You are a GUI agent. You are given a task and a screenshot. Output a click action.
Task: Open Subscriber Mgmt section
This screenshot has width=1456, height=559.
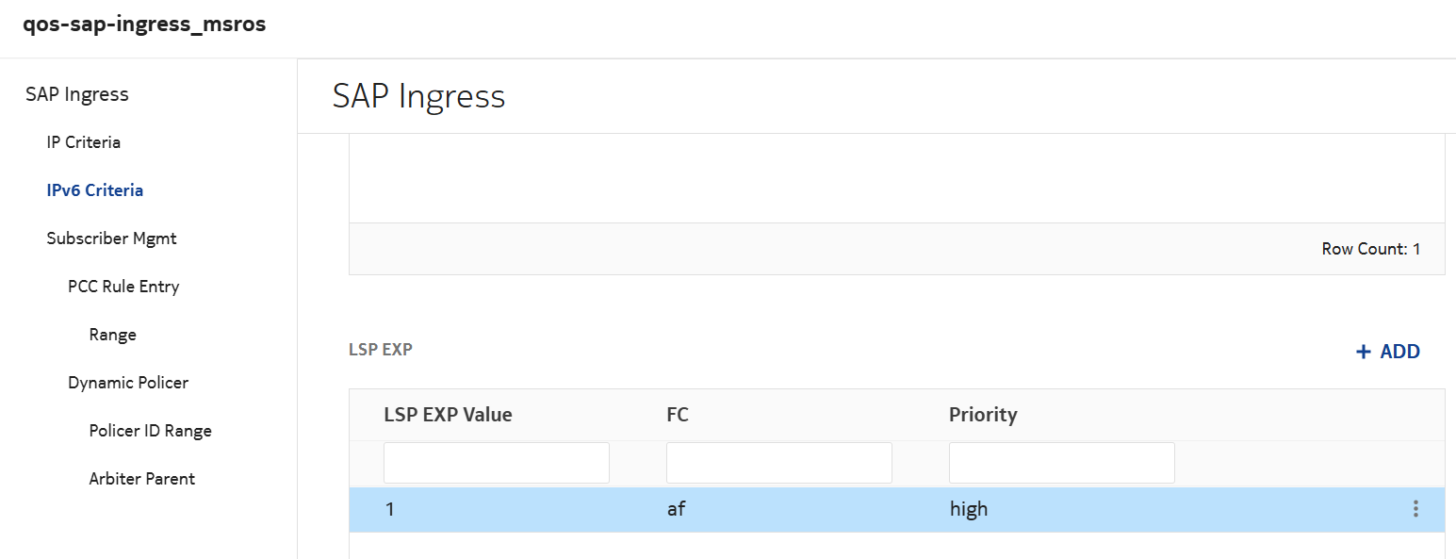click(112, 238)
